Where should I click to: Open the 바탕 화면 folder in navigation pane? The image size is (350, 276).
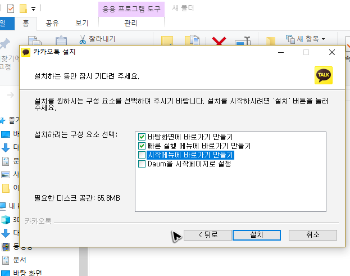tap(21, 273)
